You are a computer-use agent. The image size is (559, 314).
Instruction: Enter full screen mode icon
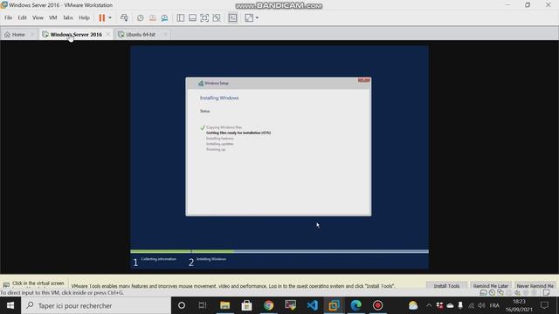(204, 17)
